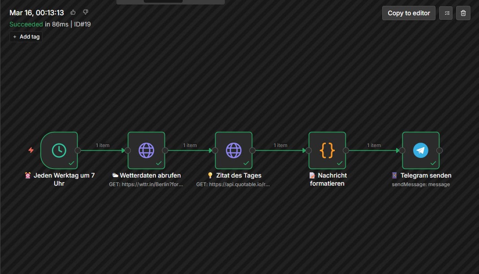Click the lightning bolt trigger indicator
Viewport: 479px width, 274px height.
(x=30, y=150)
